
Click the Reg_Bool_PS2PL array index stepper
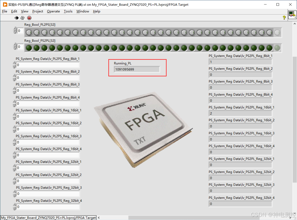[x=15, y=46]
